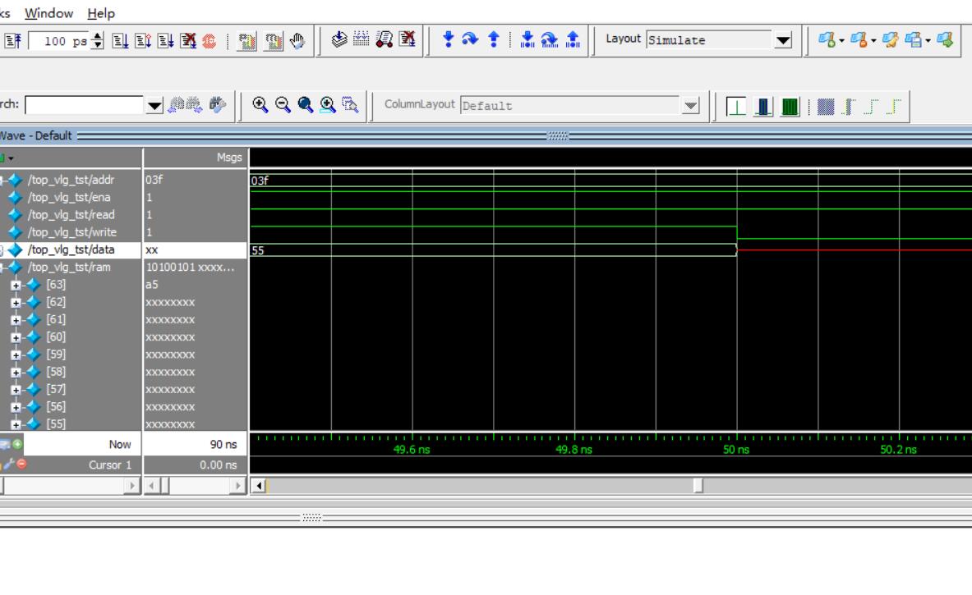Click the Step Over curved arrow
Screen dimensions: 972x595
click(471, 39)
